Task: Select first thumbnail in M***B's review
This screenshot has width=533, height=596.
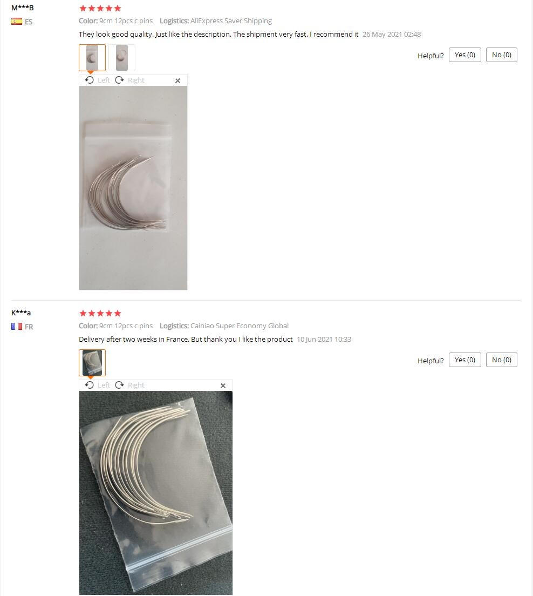Action: coord(92,58)
